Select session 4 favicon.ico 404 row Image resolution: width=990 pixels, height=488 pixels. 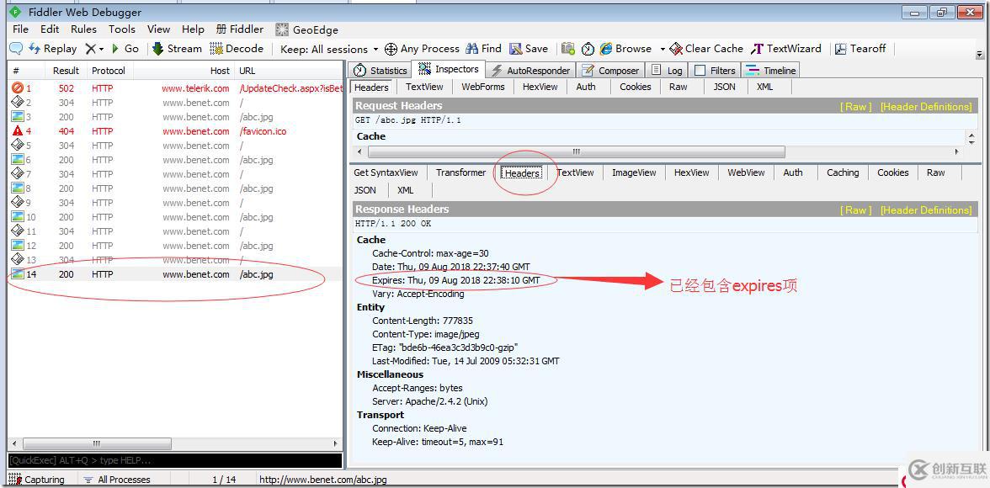tap(175, 131)
